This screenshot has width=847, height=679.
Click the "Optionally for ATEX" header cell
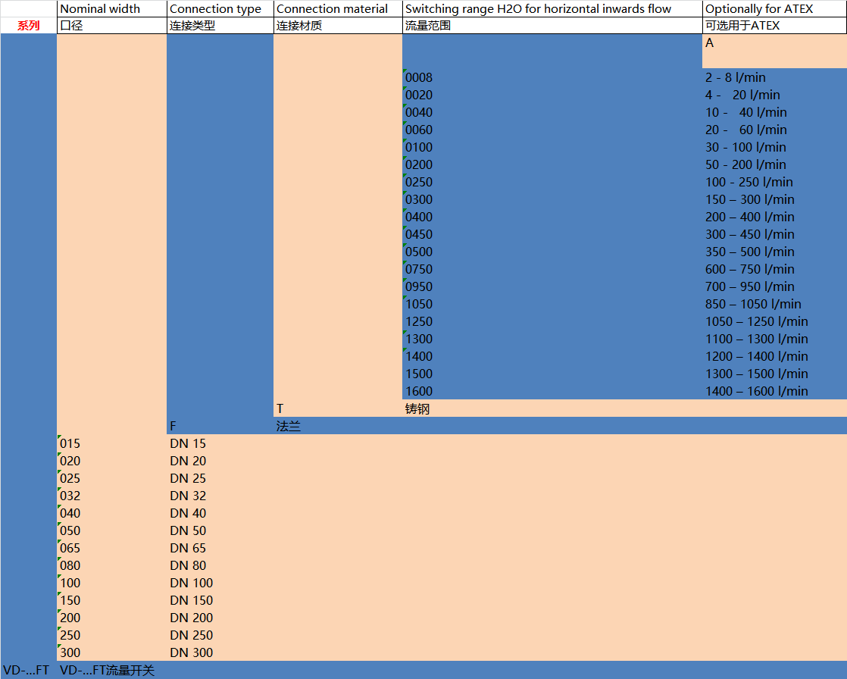(x=774, y=9)
